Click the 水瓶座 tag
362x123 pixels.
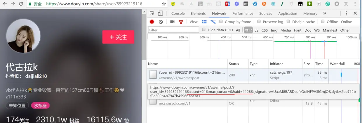pyautogui.click(x=41, y=106)
